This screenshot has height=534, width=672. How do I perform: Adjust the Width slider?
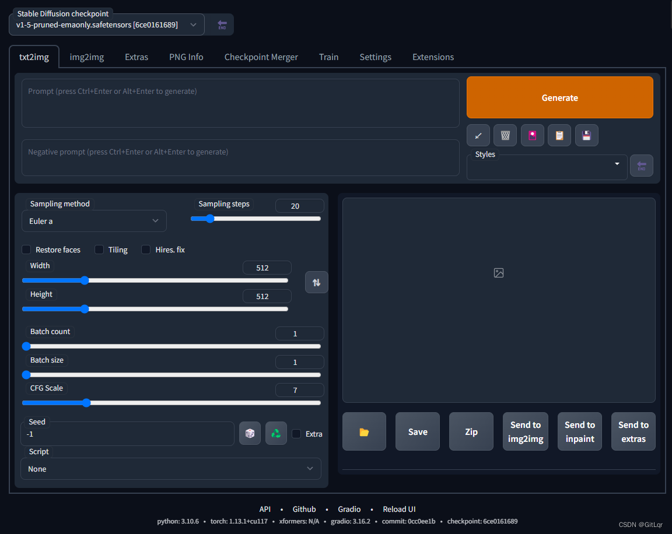click(x=155, y=280)
